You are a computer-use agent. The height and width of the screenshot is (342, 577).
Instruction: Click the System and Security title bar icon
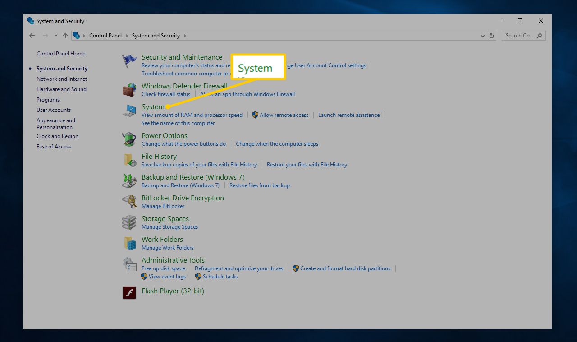click(31, 21)
